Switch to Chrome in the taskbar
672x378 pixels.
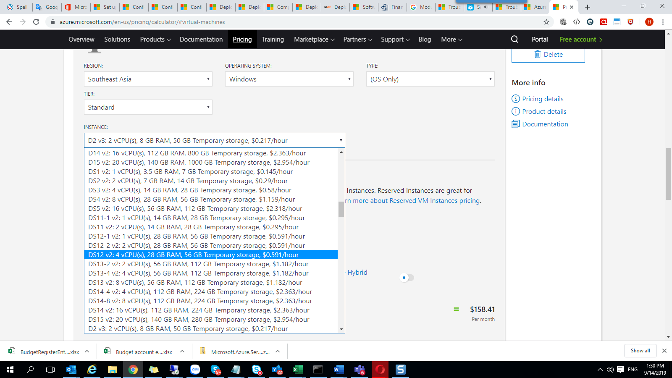click(x=133, y=370)
